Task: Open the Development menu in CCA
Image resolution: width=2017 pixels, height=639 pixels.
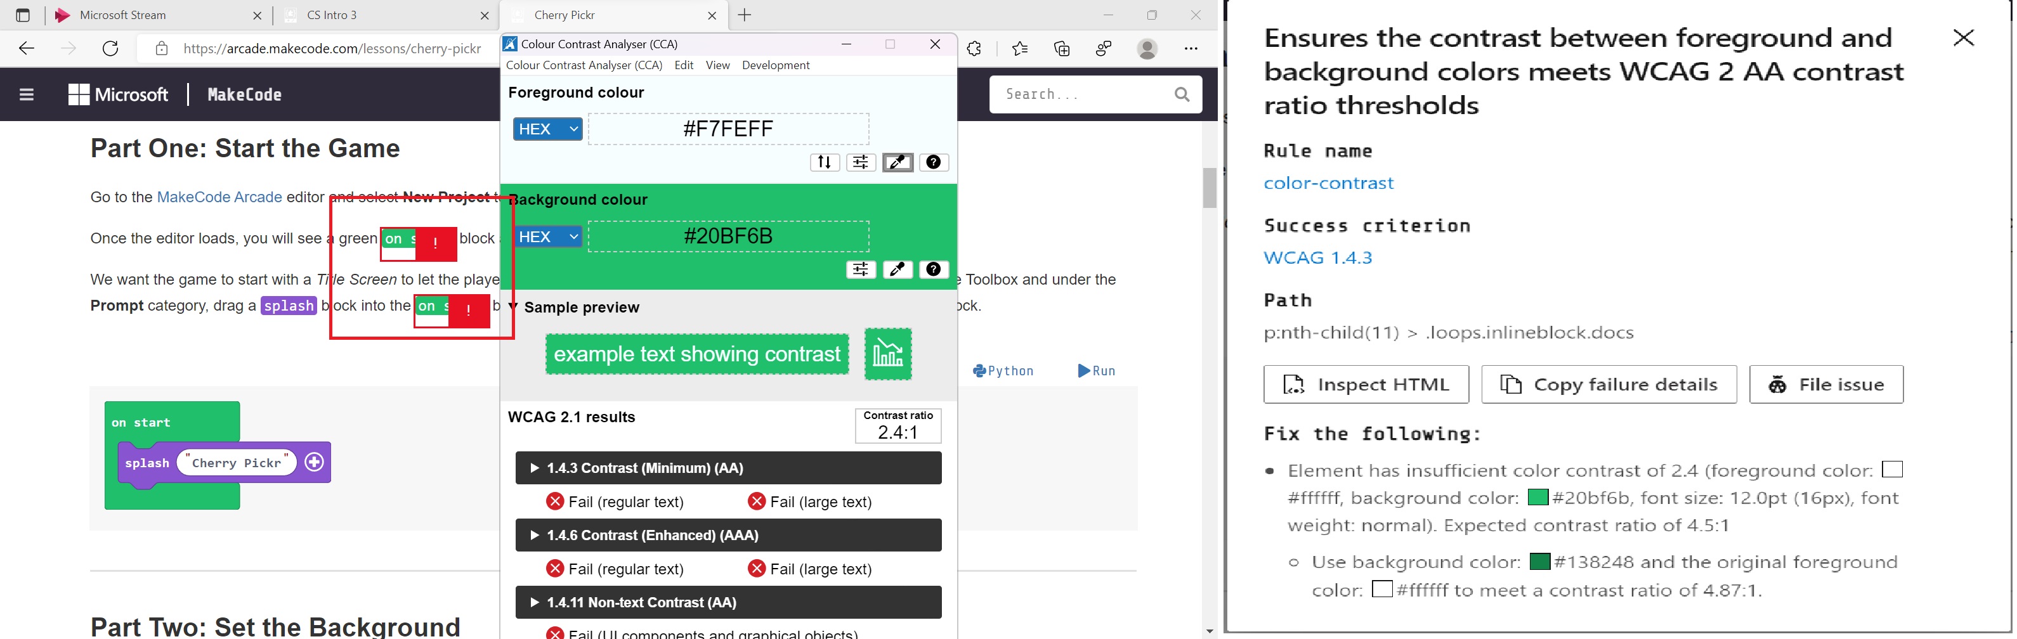Action: coord(775,65)
